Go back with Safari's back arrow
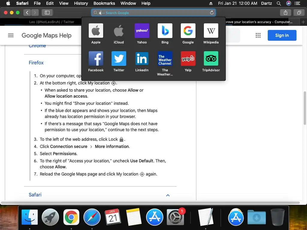The image size is (307, 230). (27, 13)
